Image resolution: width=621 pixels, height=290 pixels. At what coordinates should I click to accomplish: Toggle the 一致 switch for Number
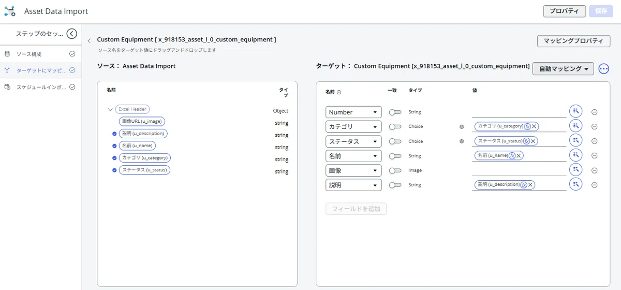pos(395,112)
